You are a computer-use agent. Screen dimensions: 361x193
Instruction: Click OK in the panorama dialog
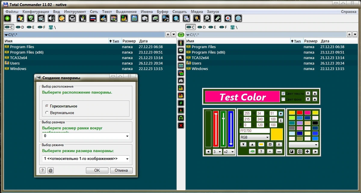[97, 170]
